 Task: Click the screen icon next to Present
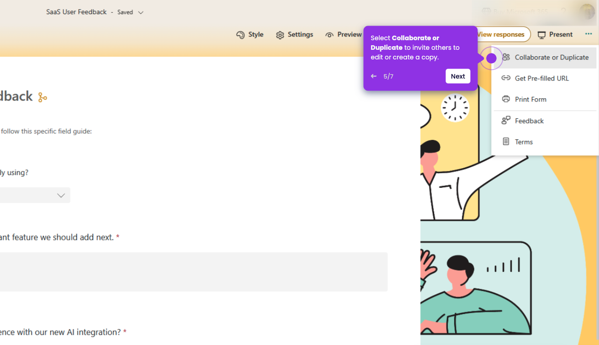point(542,35)
